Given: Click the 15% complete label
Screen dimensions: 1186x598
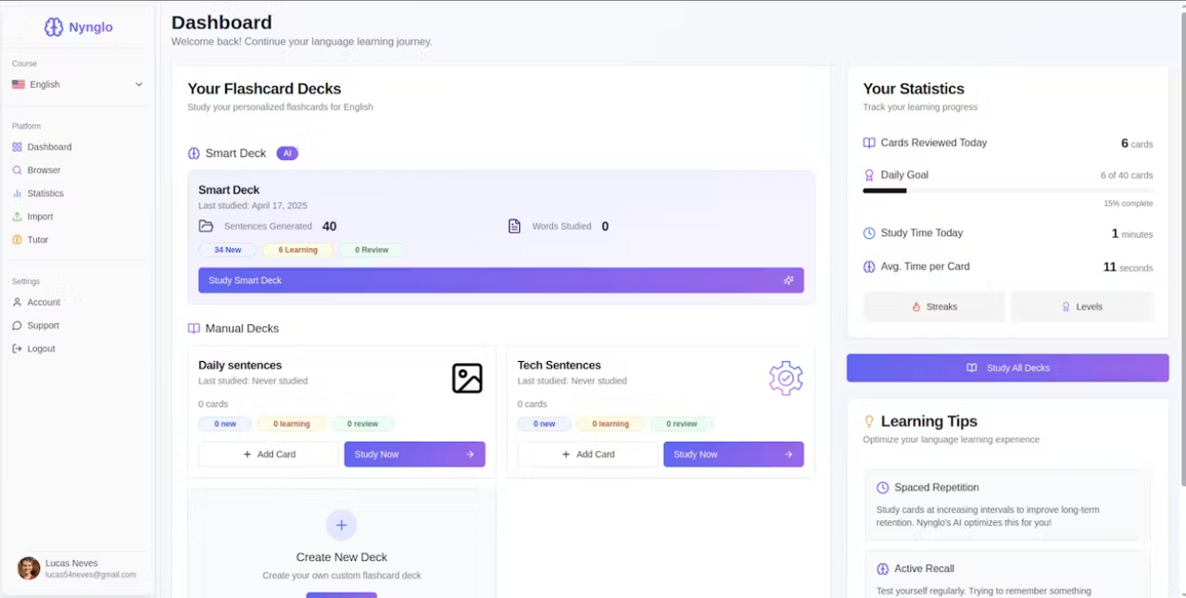Looking at the screenshot, I should point(1129,204).
